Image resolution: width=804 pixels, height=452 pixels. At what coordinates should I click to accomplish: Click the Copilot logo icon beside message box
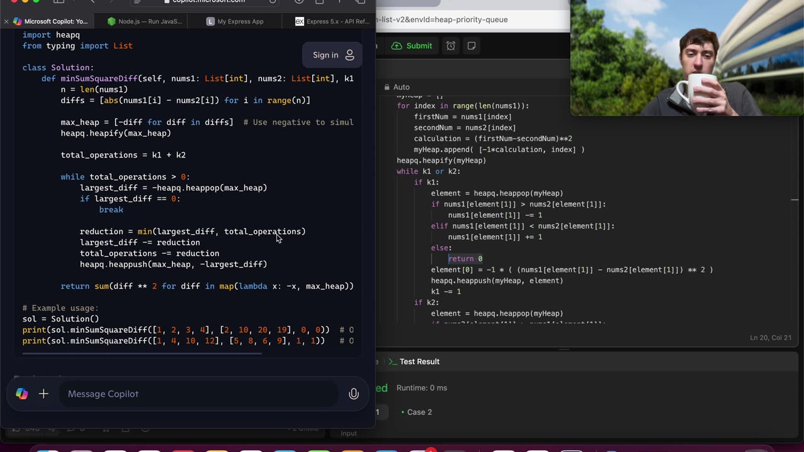click(22, 394)
